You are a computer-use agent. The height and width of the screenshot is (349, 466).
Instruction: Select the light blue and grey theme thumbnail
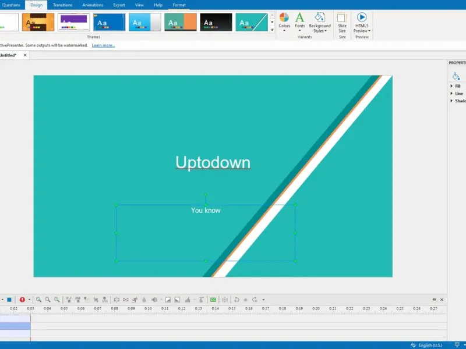tap(145, 22)
